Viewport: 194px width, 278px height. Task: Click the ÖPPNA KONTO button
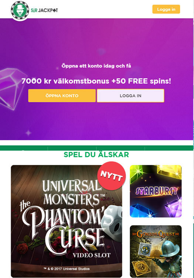(62, 96)
